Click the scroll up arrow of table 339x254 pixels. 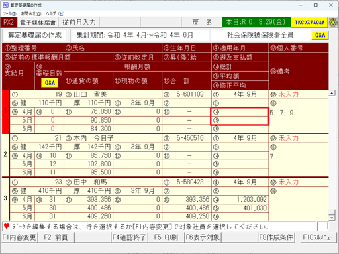(x=332, y=93)
